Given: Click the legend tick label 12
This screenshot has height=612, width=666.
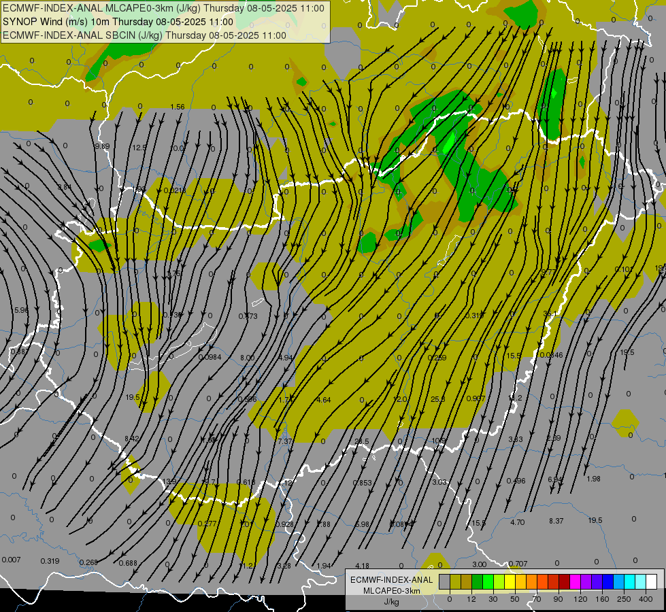Looking at the screenshot, I should (471, 599).
